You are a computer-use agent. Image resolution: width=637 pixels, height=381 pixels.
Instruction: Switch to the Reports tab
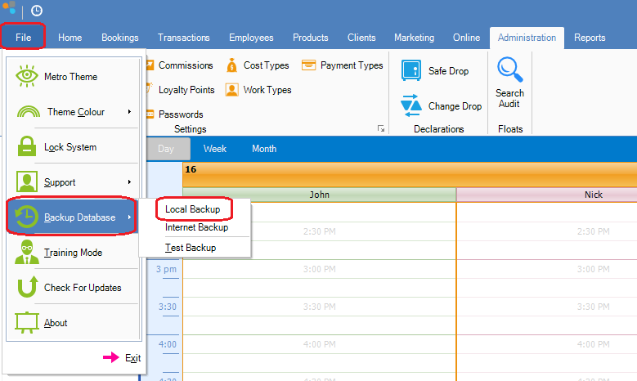[x=590, y=38]
